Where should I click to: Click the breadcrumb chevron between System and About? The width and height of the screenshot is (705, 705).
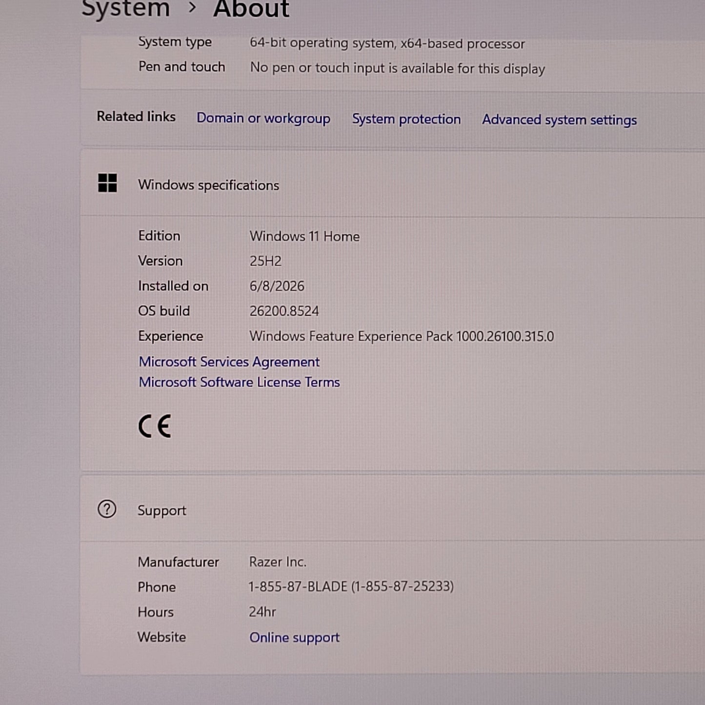(192, 7)
